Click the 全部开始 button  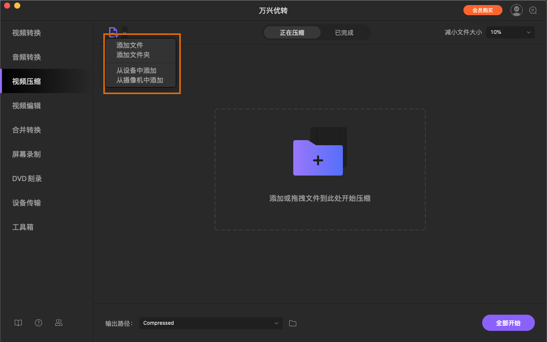pos(508,323)
